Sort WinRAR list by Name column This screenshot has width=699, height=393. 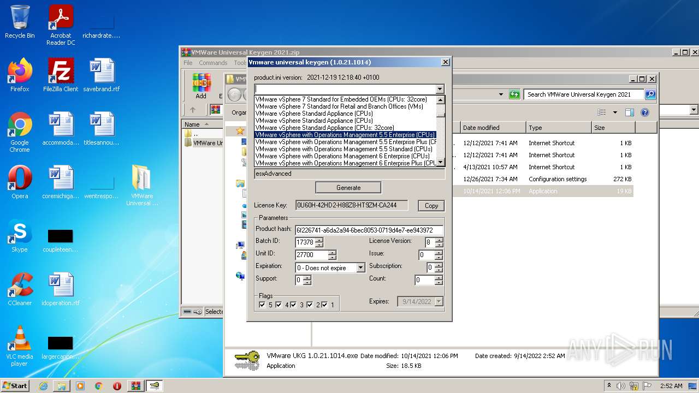[203, 124]
